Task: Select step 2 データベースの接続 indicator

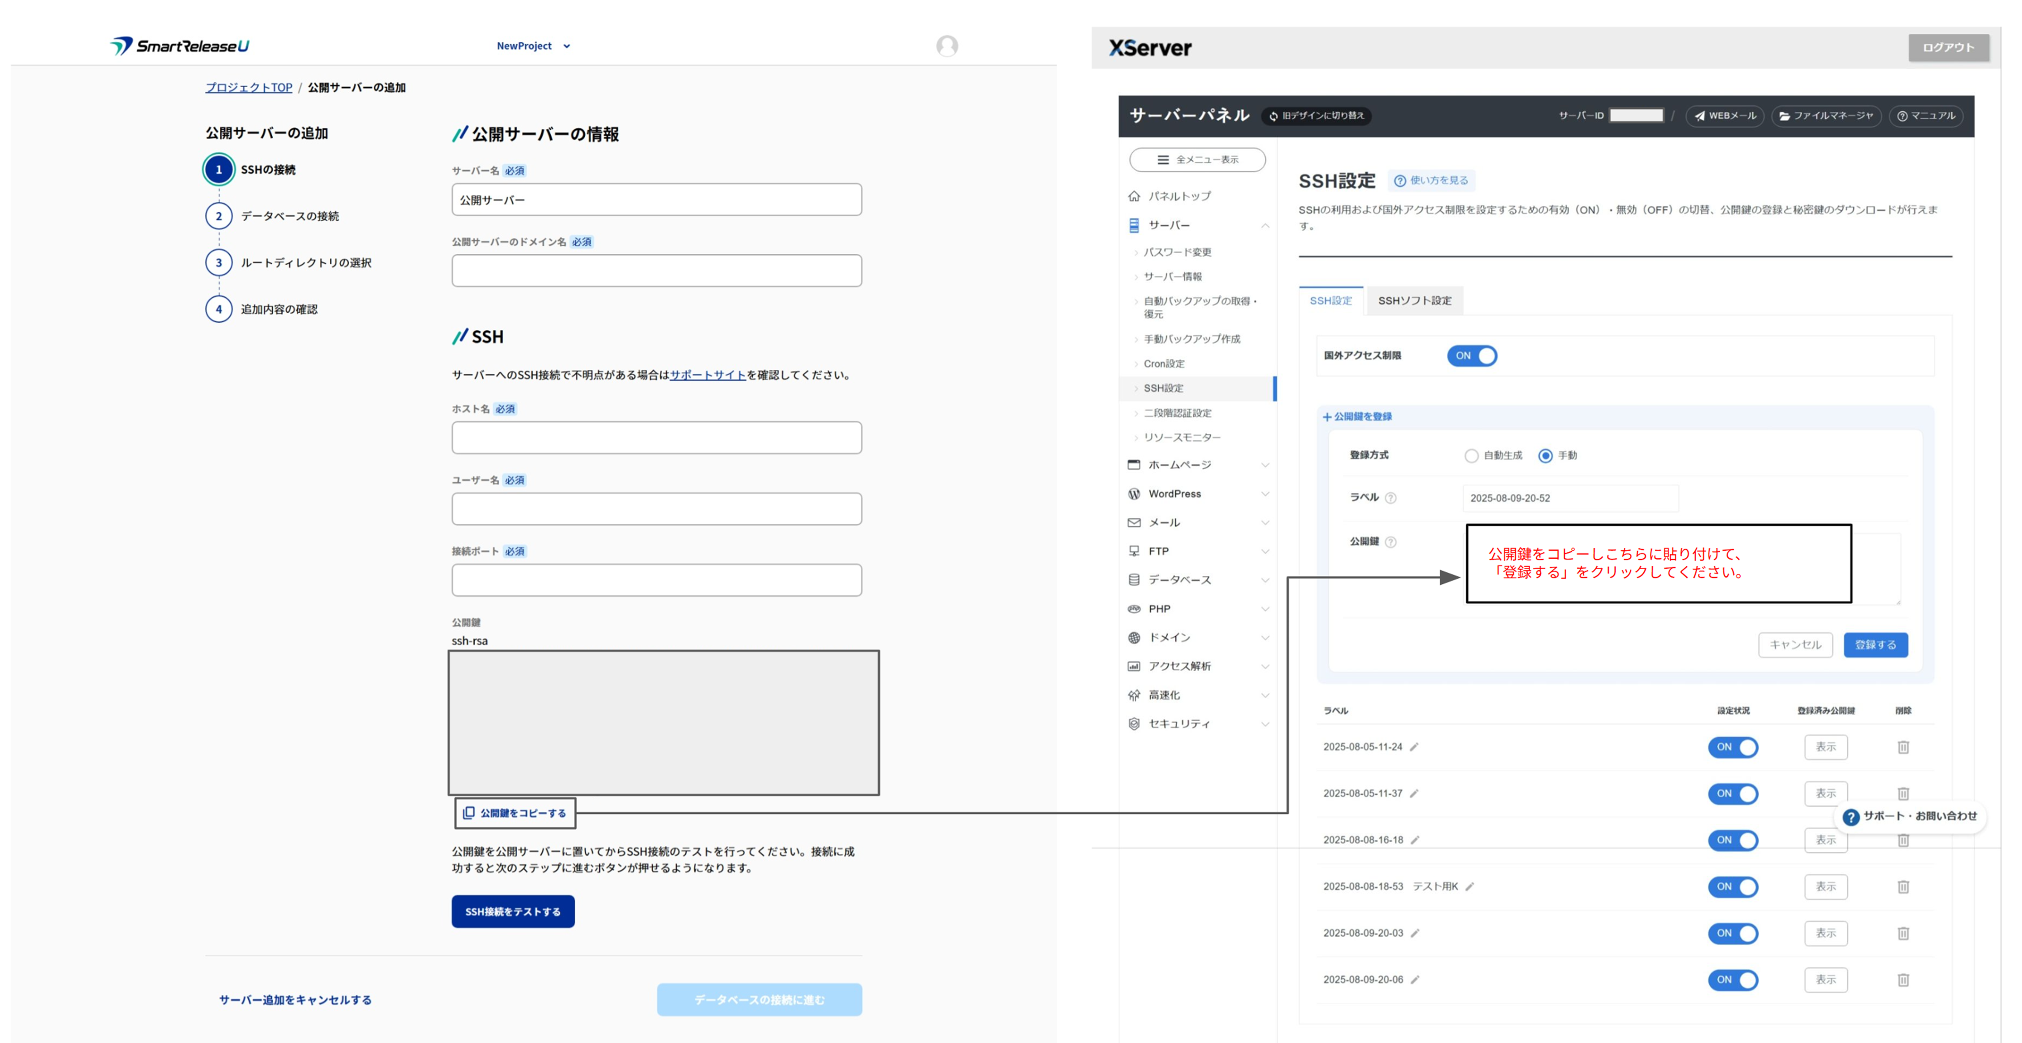Action: click(219, 216)
